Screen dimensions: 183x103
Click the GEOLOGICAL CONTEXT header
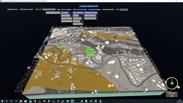91,13
